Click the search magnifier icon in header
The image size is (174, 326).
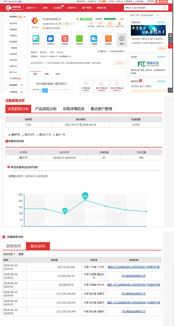point(165,8)
